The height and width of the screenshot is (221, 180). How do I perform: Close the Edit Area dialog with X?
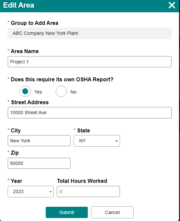click(x=172, y=5)
